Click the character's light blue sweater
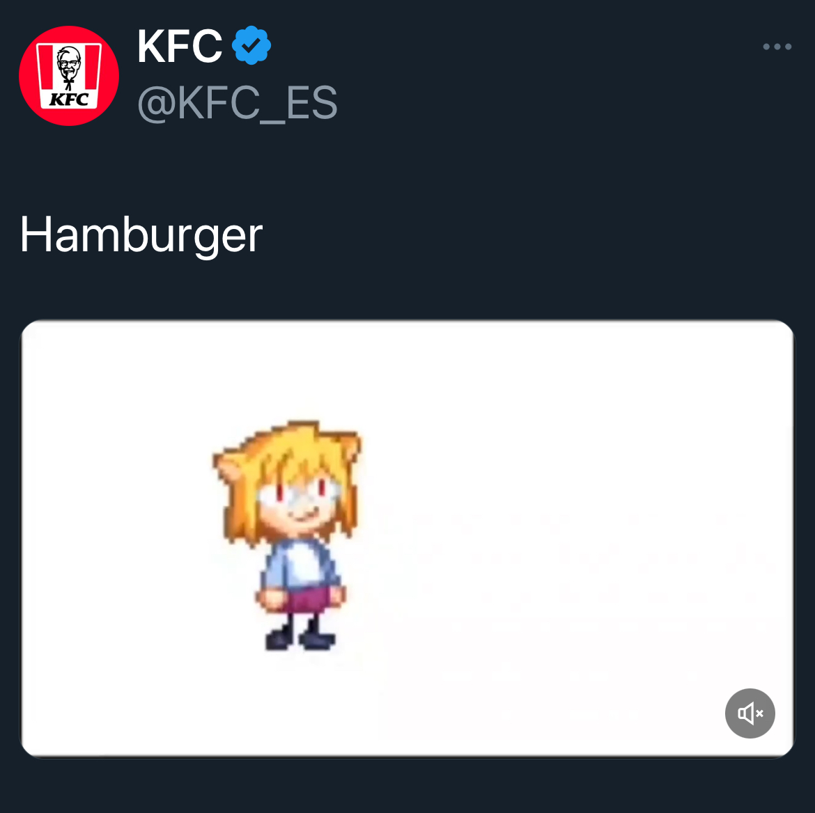The height and width of the screenshot is (813, 815). 300,562
